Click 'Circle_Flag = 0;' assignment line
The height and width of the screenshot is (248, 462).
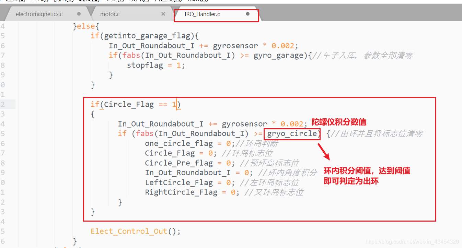click(181, 153)
